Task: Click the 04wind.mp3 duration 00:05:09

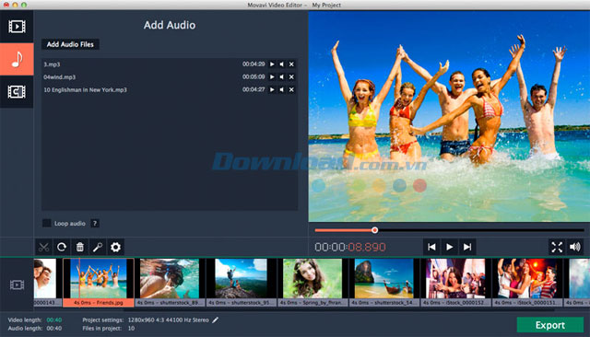Action: click(254, 77)
